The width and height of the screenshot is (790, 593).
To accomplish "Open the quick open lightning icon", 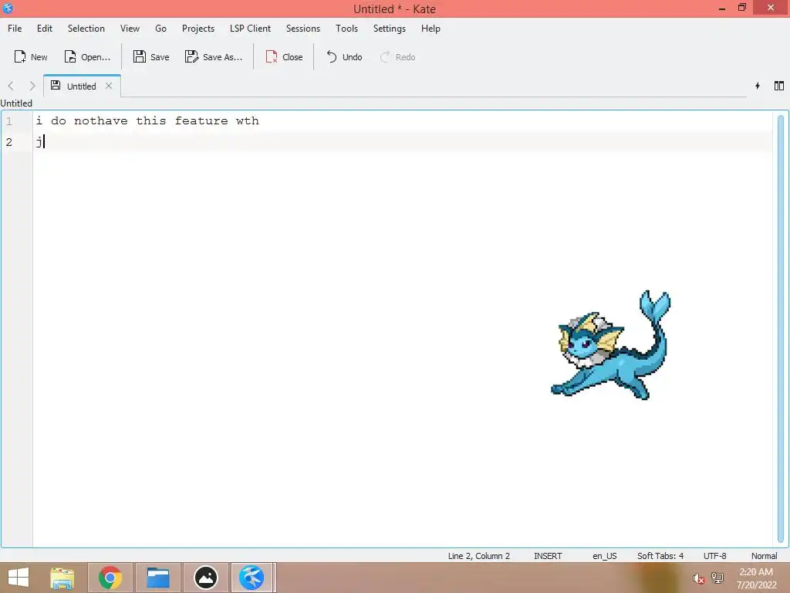I will pos(758,86).
